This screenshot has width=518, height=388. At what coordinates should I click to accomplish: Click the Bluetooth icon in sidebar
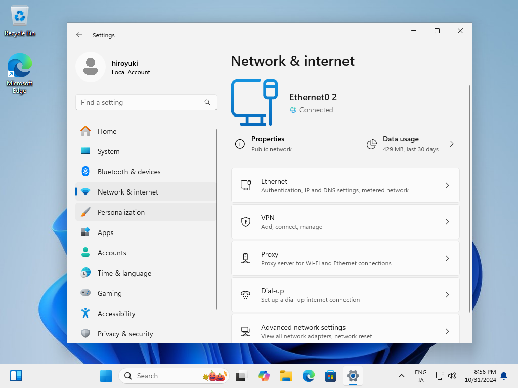click(85, 172)
